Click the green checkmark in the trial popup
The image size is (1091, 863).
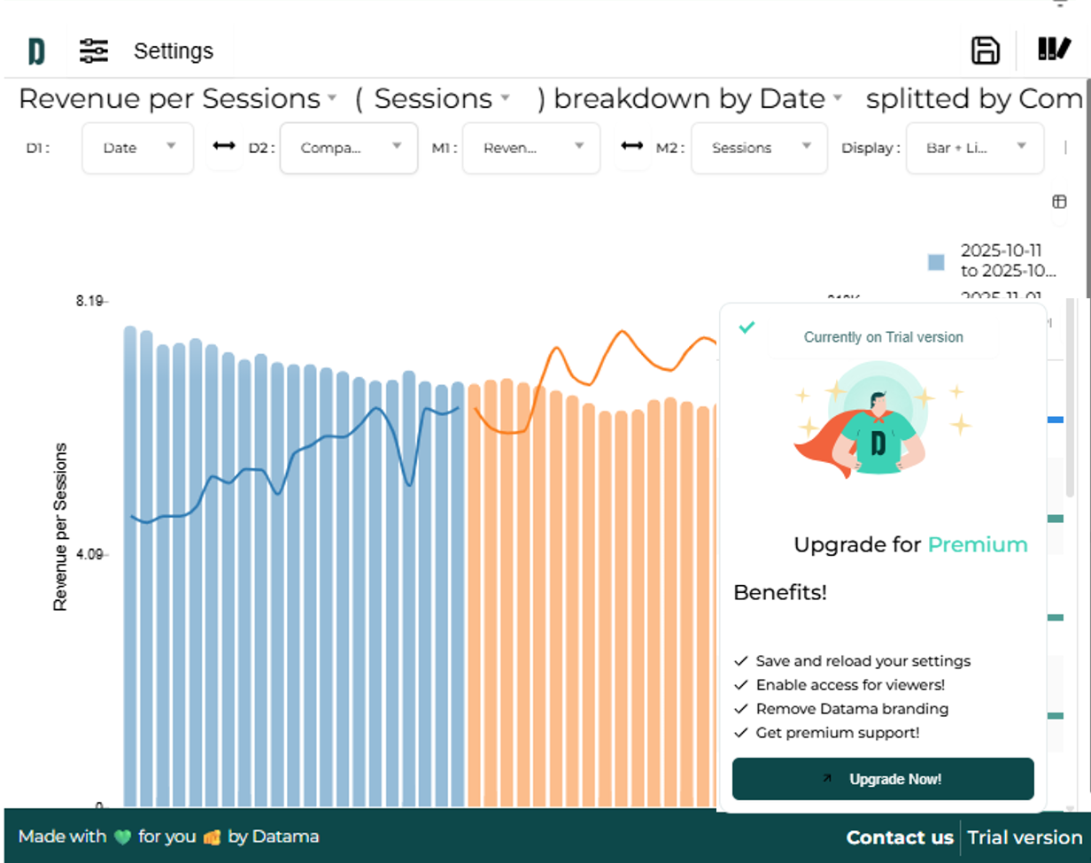pos(747,327)
